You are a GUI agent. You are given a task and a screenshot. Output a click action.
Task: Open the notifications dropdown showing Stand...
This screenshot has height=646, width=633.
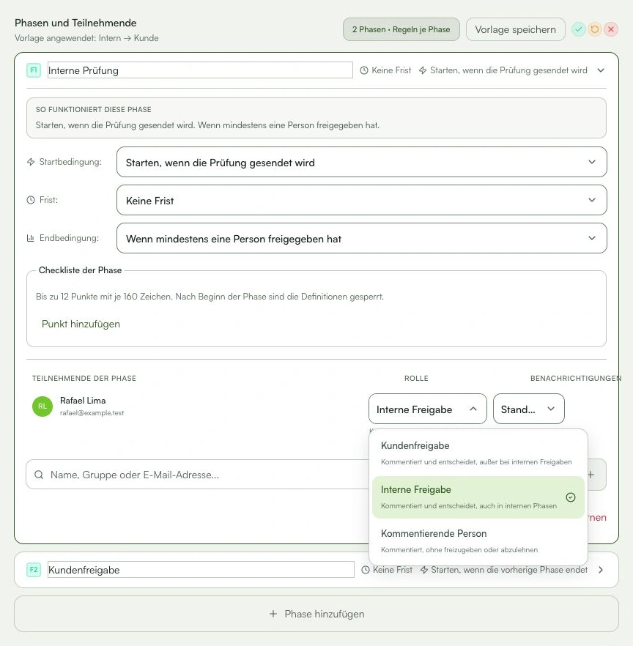(529, 409)
